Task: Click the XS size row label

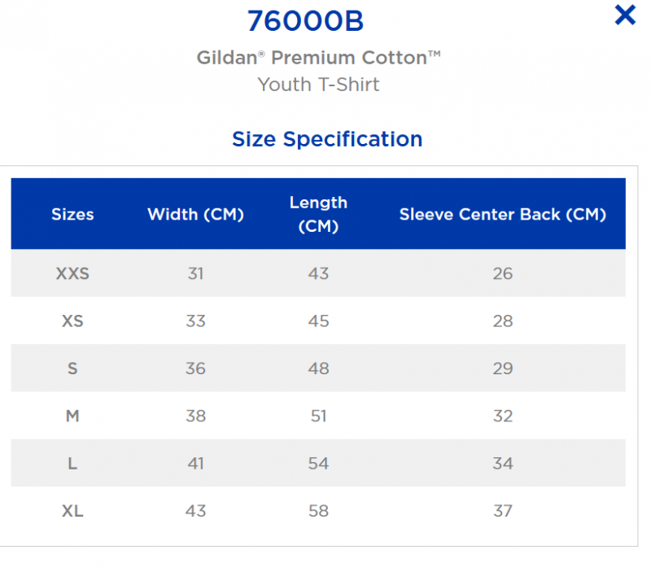Action: coord(72,321)
